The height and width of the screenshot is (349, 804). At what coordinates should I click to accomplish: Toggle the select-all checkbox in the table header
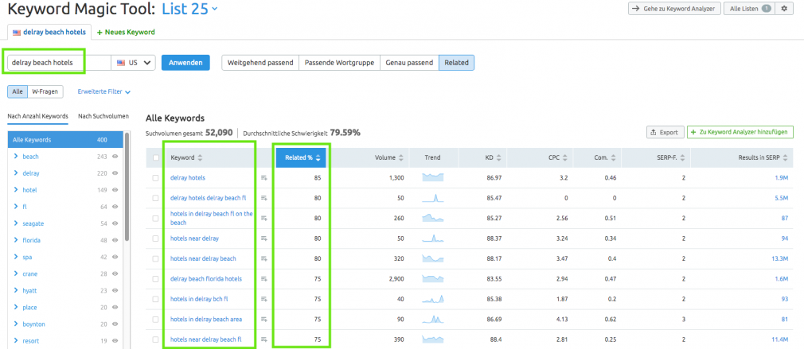156,157
